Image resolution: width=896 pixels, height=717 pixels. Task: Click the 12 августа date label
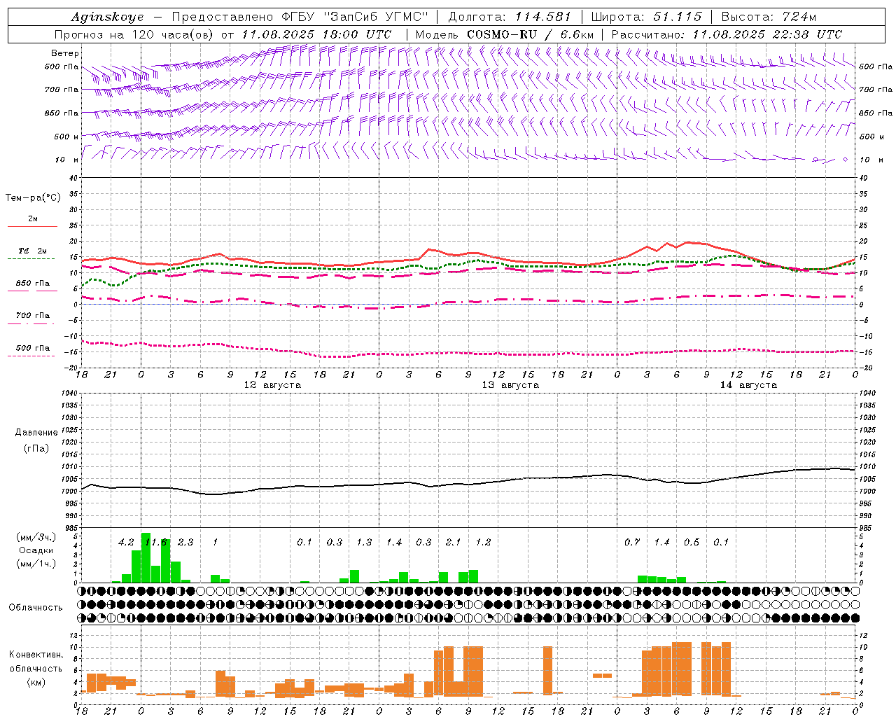[x=272, y=385]
